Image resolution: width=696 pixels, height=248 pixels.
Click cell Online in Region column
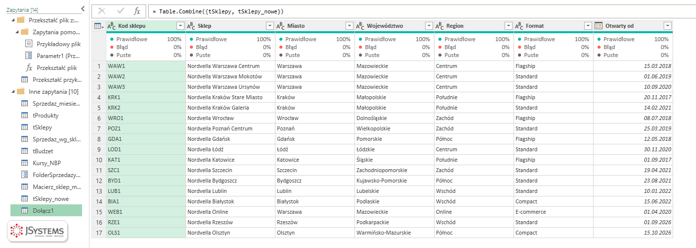tap(474, 212)
